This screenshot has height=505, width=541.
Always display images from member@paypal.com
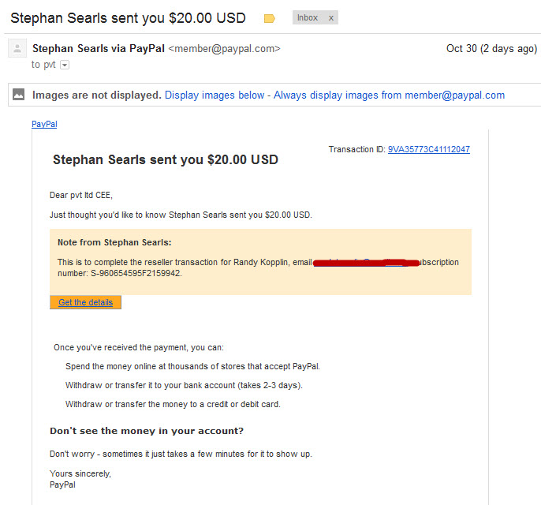(x=389, y=95)
